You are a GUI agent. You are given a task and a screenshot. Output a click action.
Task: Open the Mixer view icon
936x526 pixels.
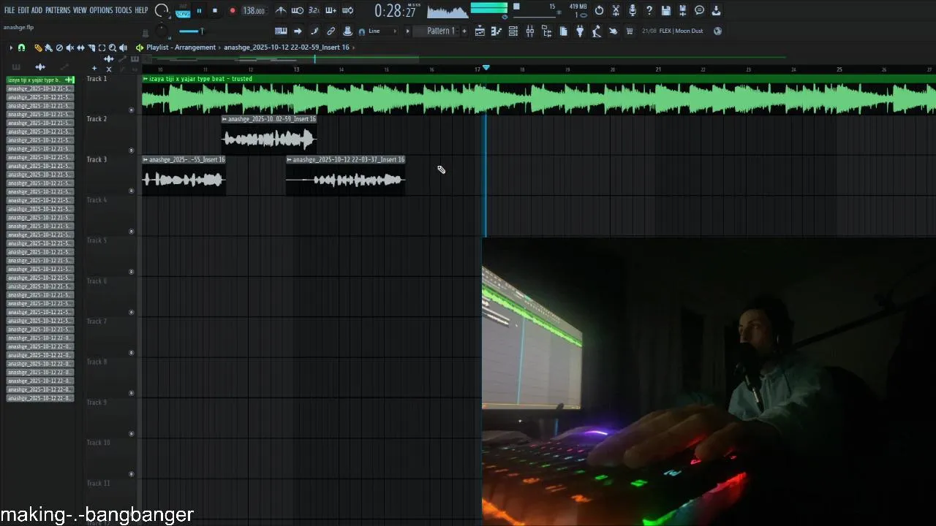529,31
